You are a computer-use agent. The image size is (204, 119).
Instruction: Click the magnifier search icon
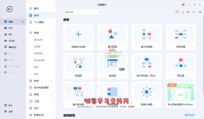(100, 12)
